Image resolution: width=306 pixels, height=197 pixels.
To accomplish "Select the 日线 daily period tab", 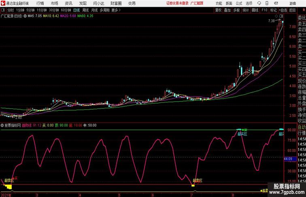I will coord(76,10).
